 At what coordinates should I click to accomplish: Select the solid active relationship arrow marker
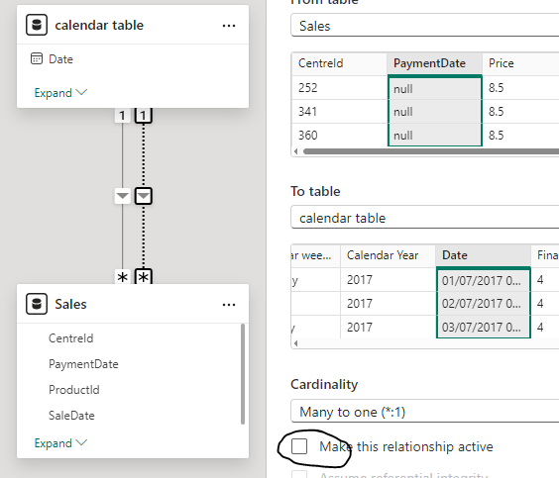click(122, 196)
